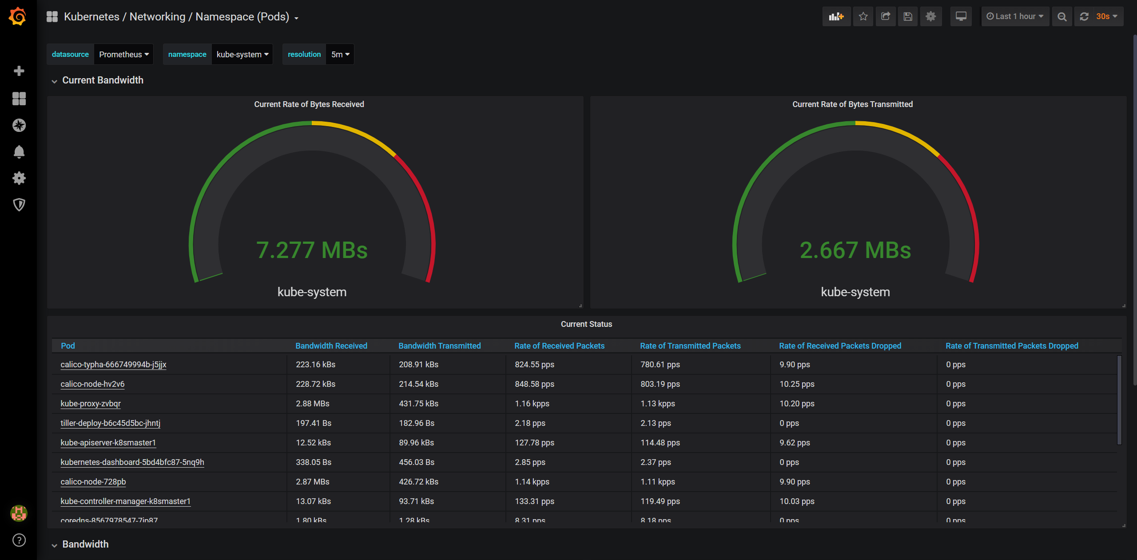This screenshot has height=560, width=1137.
Task: Open the Share dashboard icon
Action: 886,16
